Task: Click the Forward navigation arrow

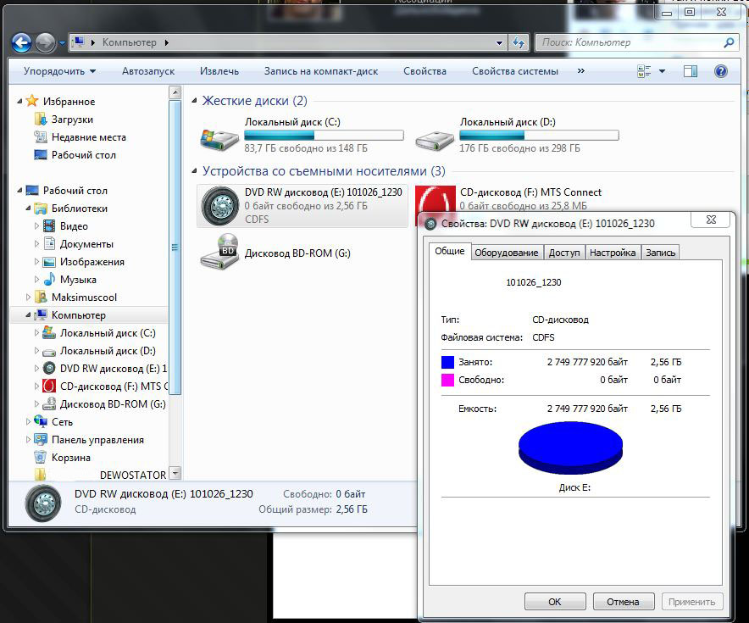Action: [46, 43]
